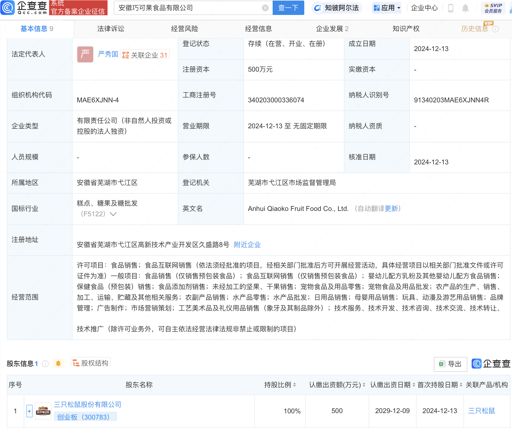This screenshot has width=512, height=428.
Task: Click the Qichacha logo icon
Action: (x=8, y=8)
